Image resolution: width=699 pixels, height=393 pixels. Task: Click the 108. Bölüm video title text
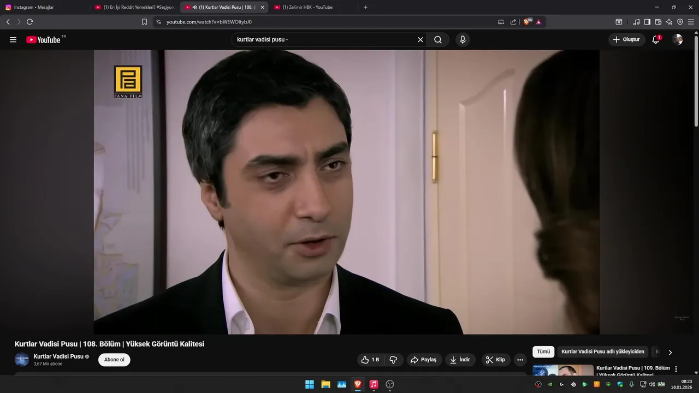point(109,344)
